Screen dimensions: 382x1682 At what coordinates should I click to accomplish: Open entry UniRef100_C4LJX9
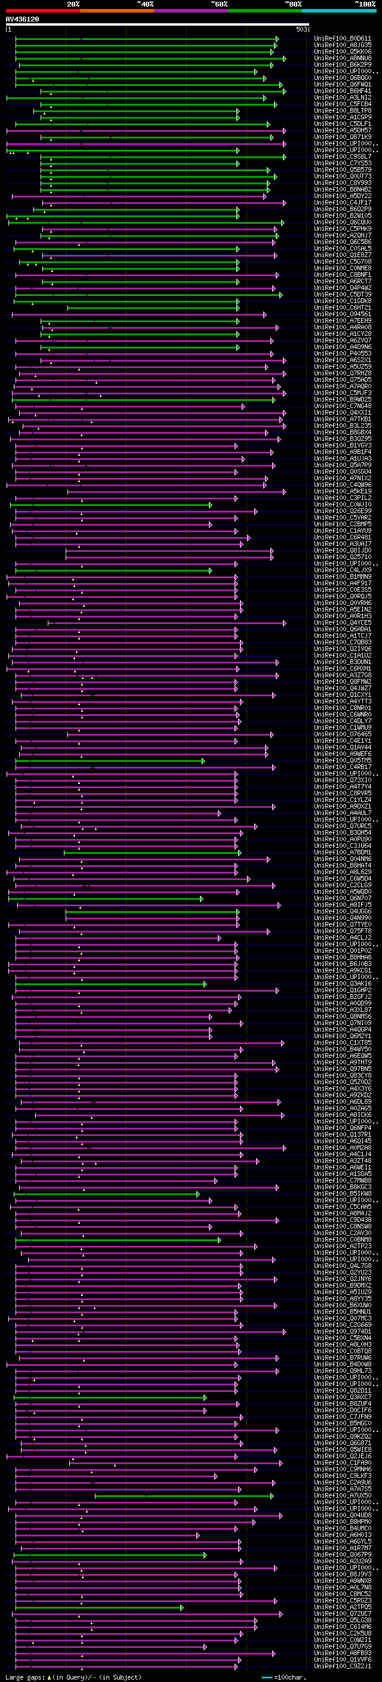coord(343,570)
